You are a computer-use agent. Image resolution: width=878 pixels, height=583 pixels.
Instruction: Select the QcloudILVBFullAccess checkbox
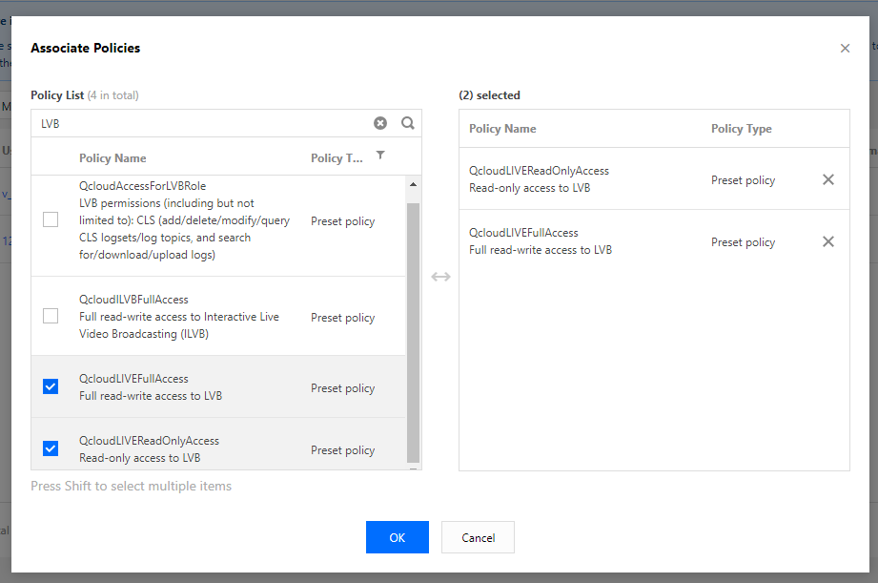tap(51, 316)
